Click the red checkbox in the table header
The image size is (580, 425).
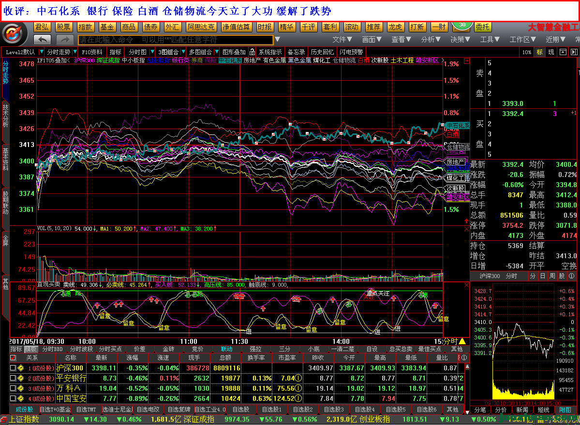(13, 358)
